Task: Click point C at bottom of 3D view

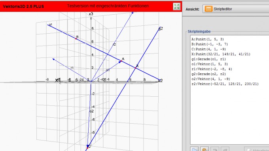Action: pos(87,148)
